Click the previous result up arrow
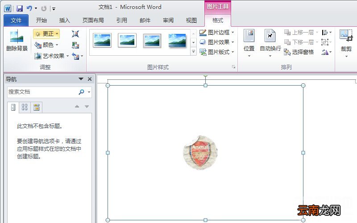Image resolution: width=357 pixels, height=223 pixels. click(77, 107)
